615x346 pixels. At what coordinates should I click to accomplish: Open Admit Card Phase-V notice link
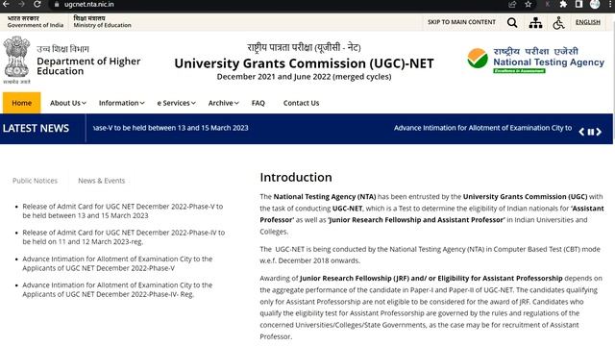tap(122, 211)
